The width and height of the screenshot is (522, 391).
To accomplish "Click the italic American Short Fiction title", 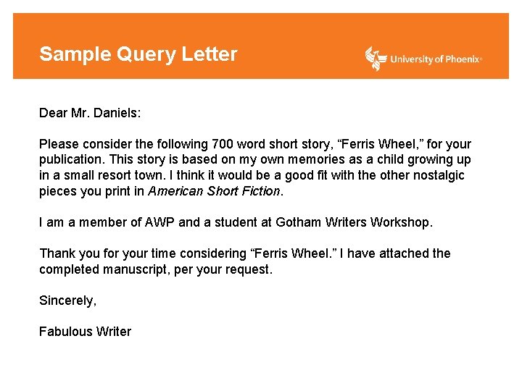I will click(x=214, y=191).
